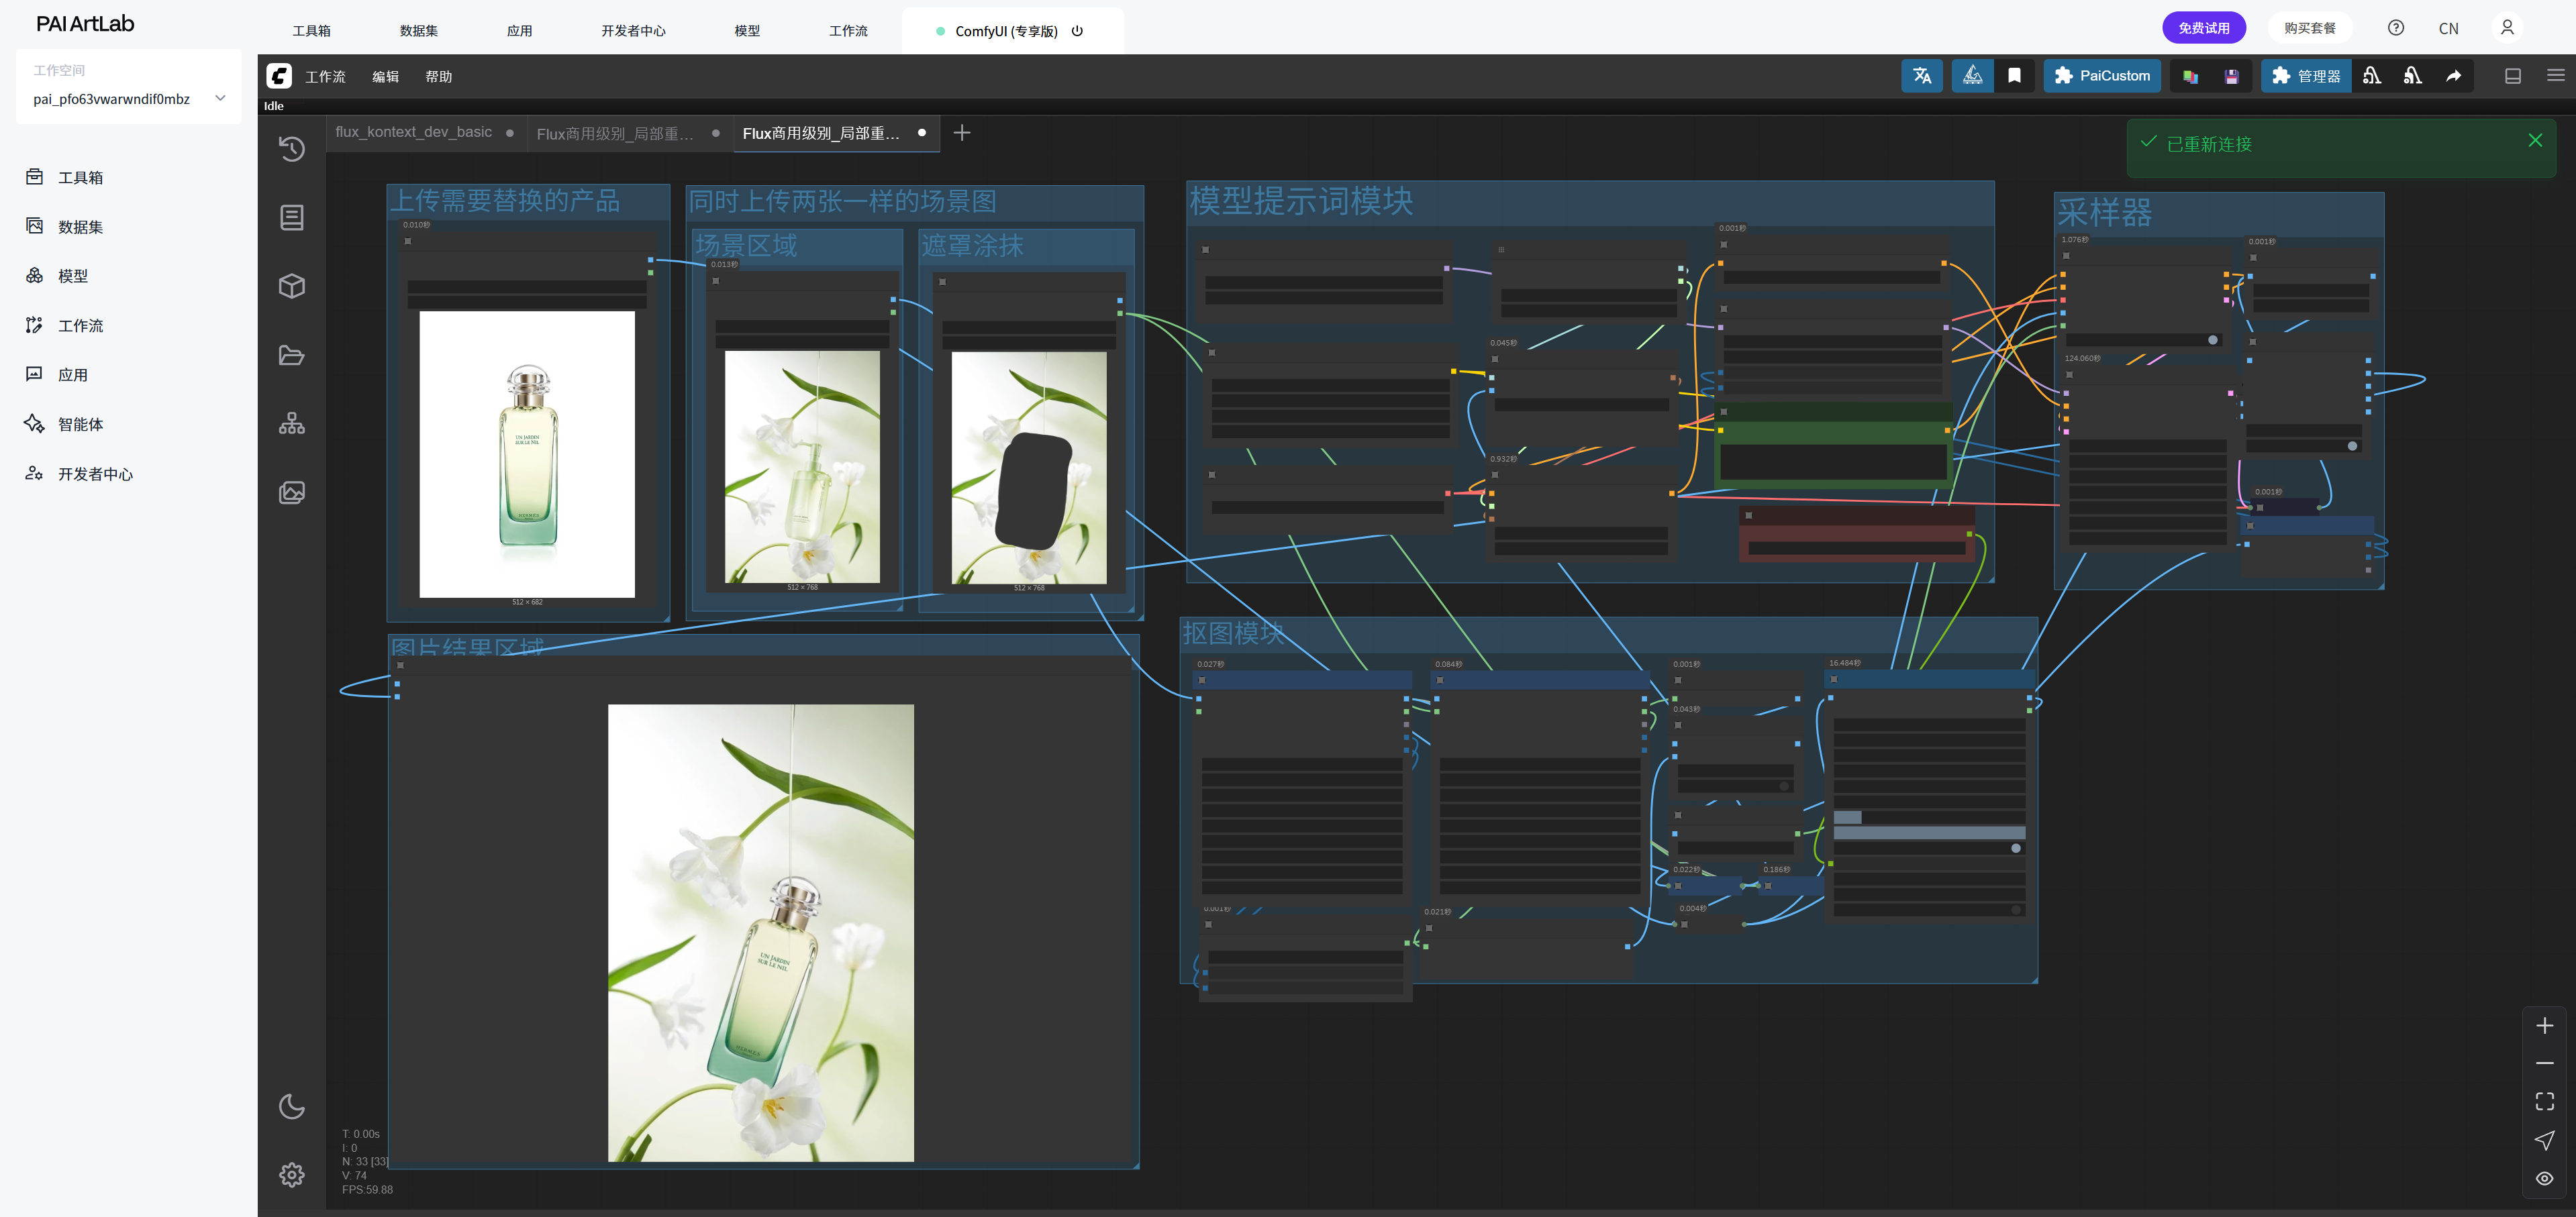
Task: Toggle the bottom panel icon
Action: [x=2512, y=76]
